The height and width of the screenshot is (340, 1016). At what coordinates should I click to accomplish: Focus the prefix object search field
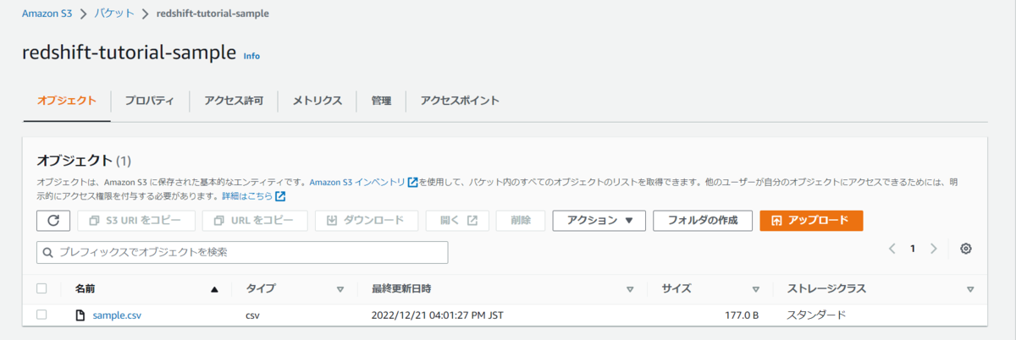click(242, 252)
